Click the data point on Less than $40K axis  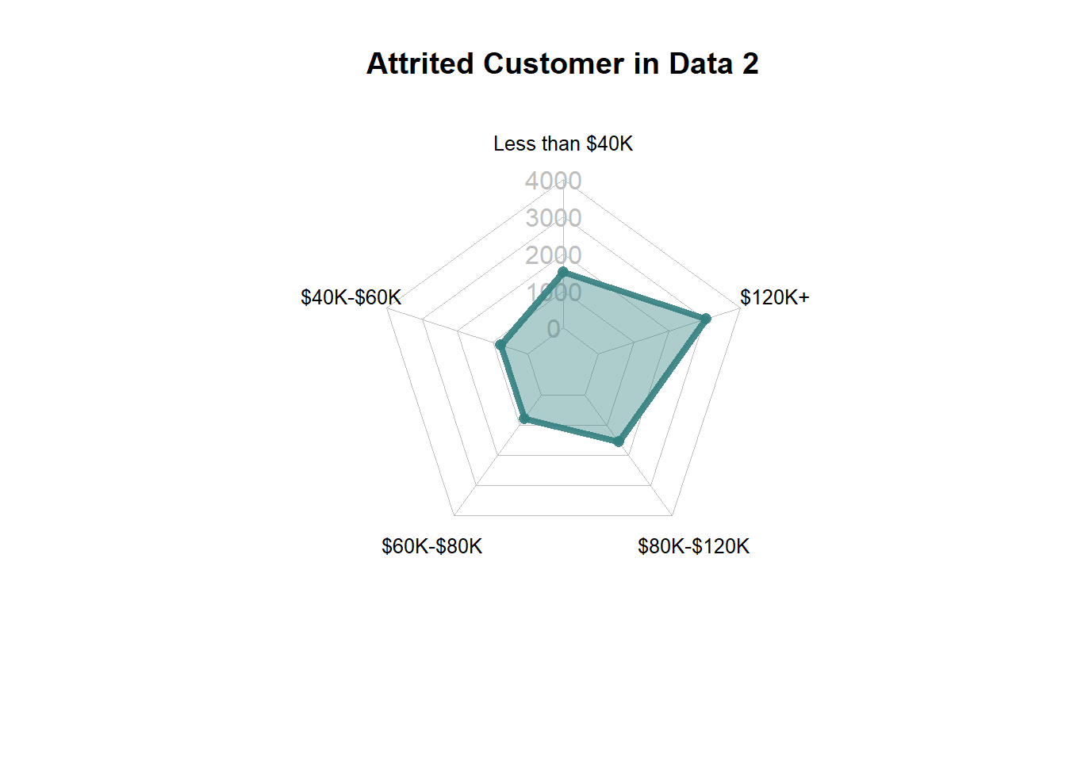tap(563, 273)
